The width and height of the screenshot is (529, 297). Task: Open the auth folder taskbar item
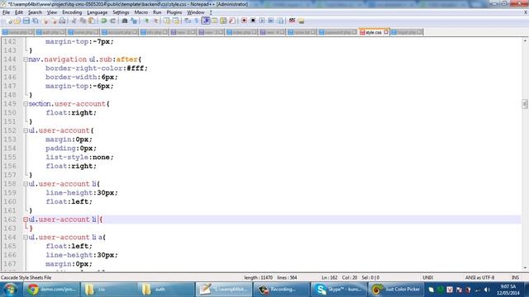166,290
